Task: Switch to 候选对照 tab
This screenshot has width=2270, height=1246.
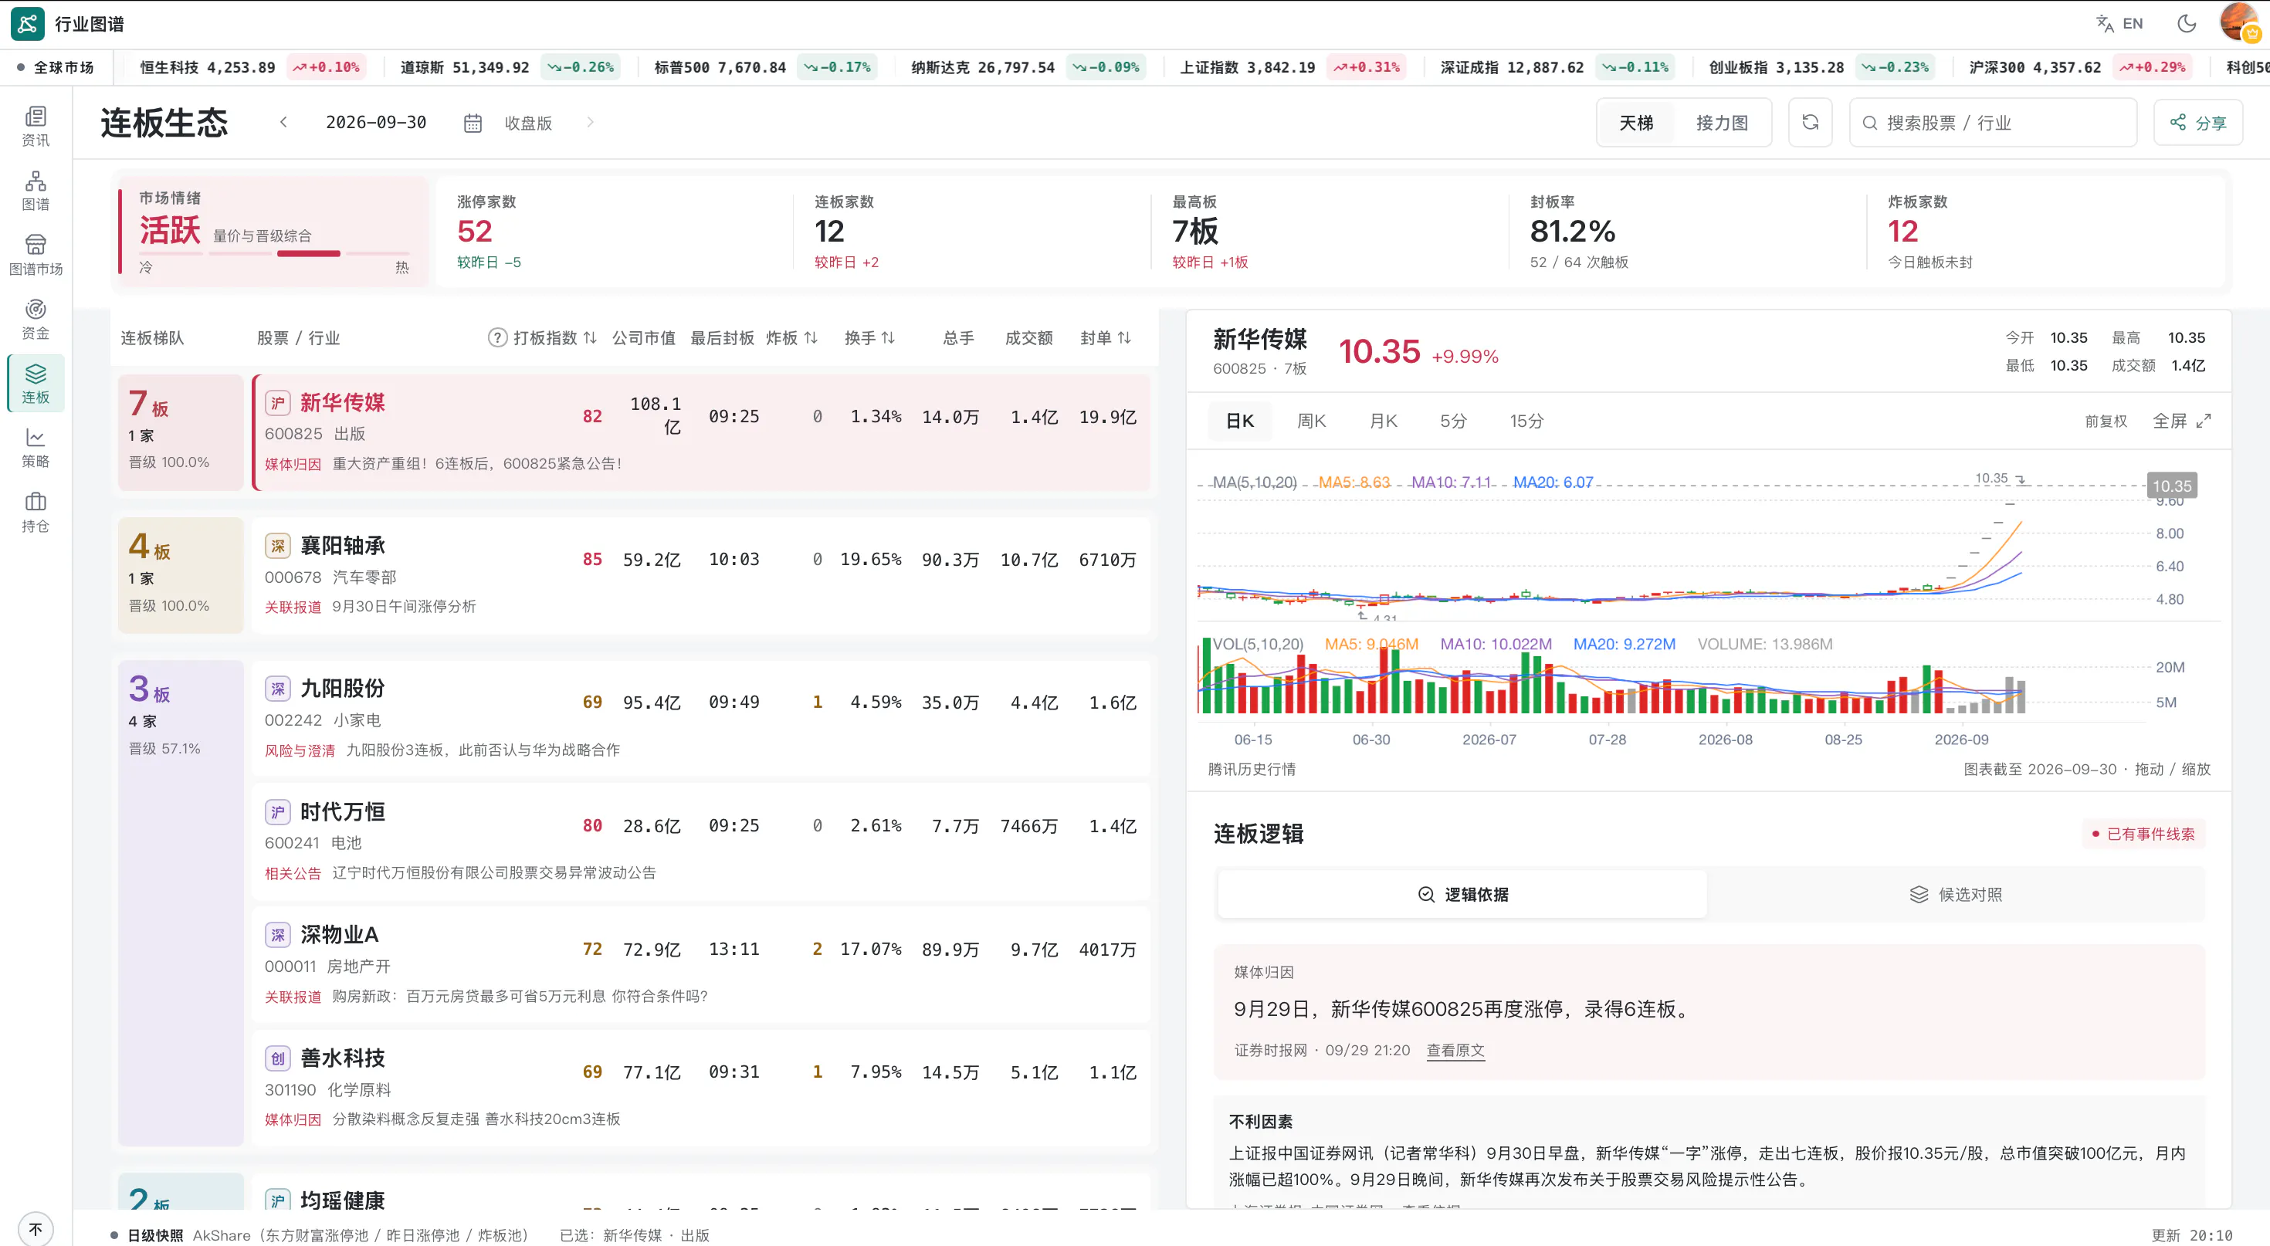Action: point(1956,895)
